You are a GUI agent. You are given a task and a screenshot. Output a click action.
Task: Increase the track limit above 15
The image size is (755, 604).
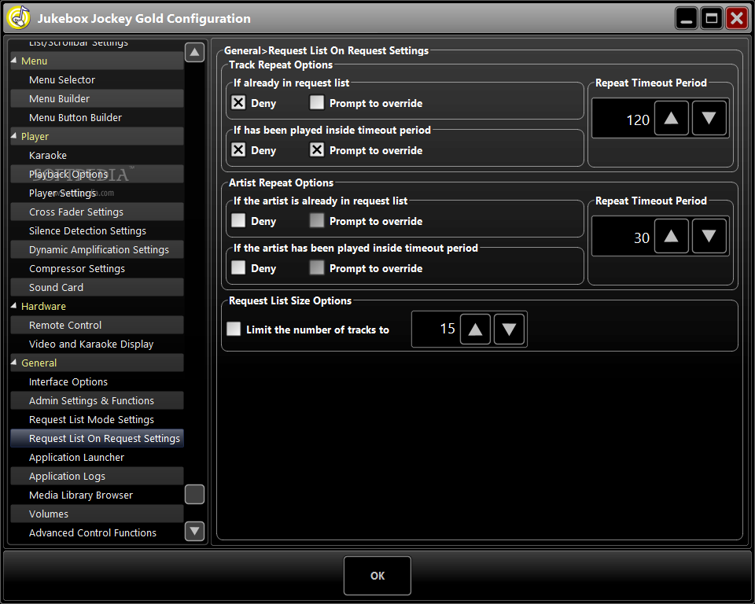(x=475, y=329)
